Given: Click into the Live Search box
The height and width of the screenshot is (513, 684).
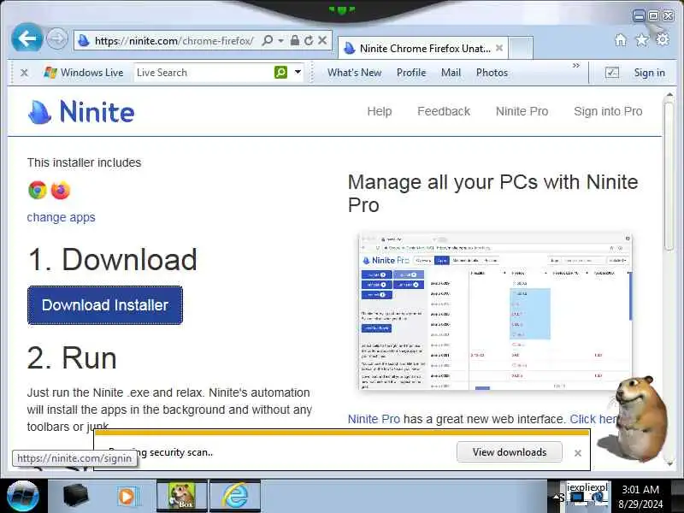Looking at the screenshot, I should click(x=203, y=73).
